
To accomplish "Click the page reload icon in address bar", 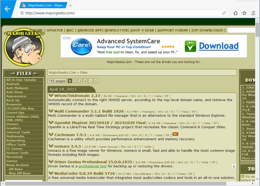I will point(224,13).
